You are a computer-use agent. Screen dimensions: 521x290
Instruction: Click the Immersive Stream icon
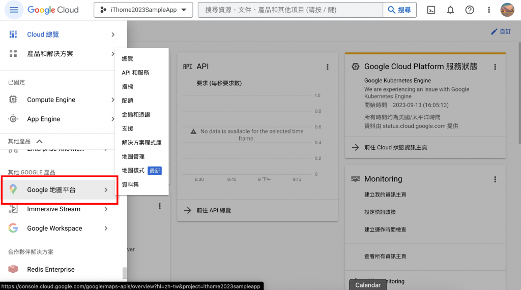[x=13, y=209]
